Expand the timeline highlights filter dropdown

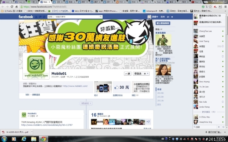[86, 103]
